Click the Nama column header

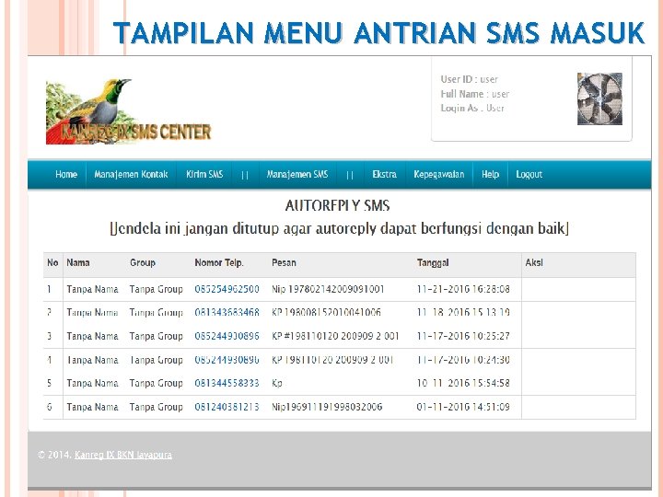coord(78,262)
